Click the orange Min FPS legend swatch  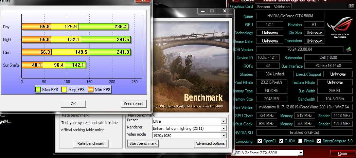coord(91,90)
